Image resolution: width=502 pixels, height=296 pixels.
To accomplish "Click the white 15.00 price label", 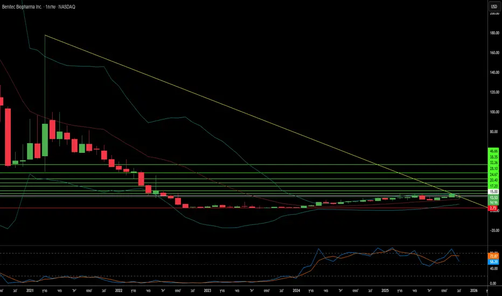I will click(x=493, y=192).
